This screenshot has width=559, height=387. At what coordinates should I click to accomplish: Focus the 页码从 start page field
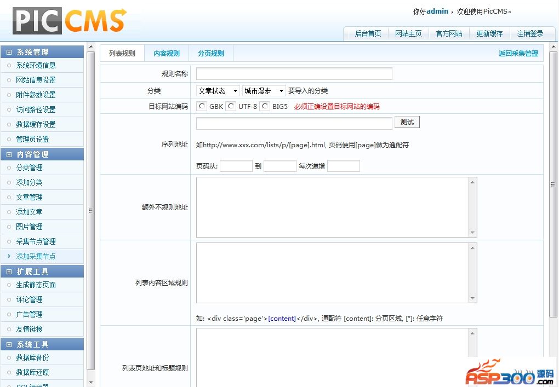236,166
